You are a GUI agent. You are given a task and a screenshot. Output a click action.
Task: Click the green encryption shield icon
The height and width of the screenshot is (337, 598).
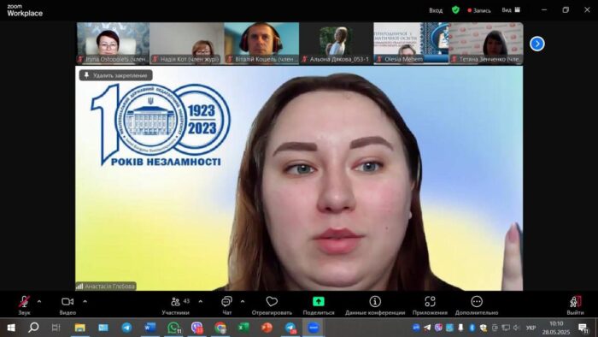coord(455,10)
